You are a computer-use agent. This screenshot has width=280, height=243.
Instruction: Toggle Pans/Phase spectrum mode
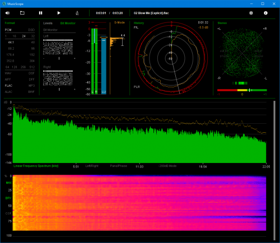(x=118, y=166)
